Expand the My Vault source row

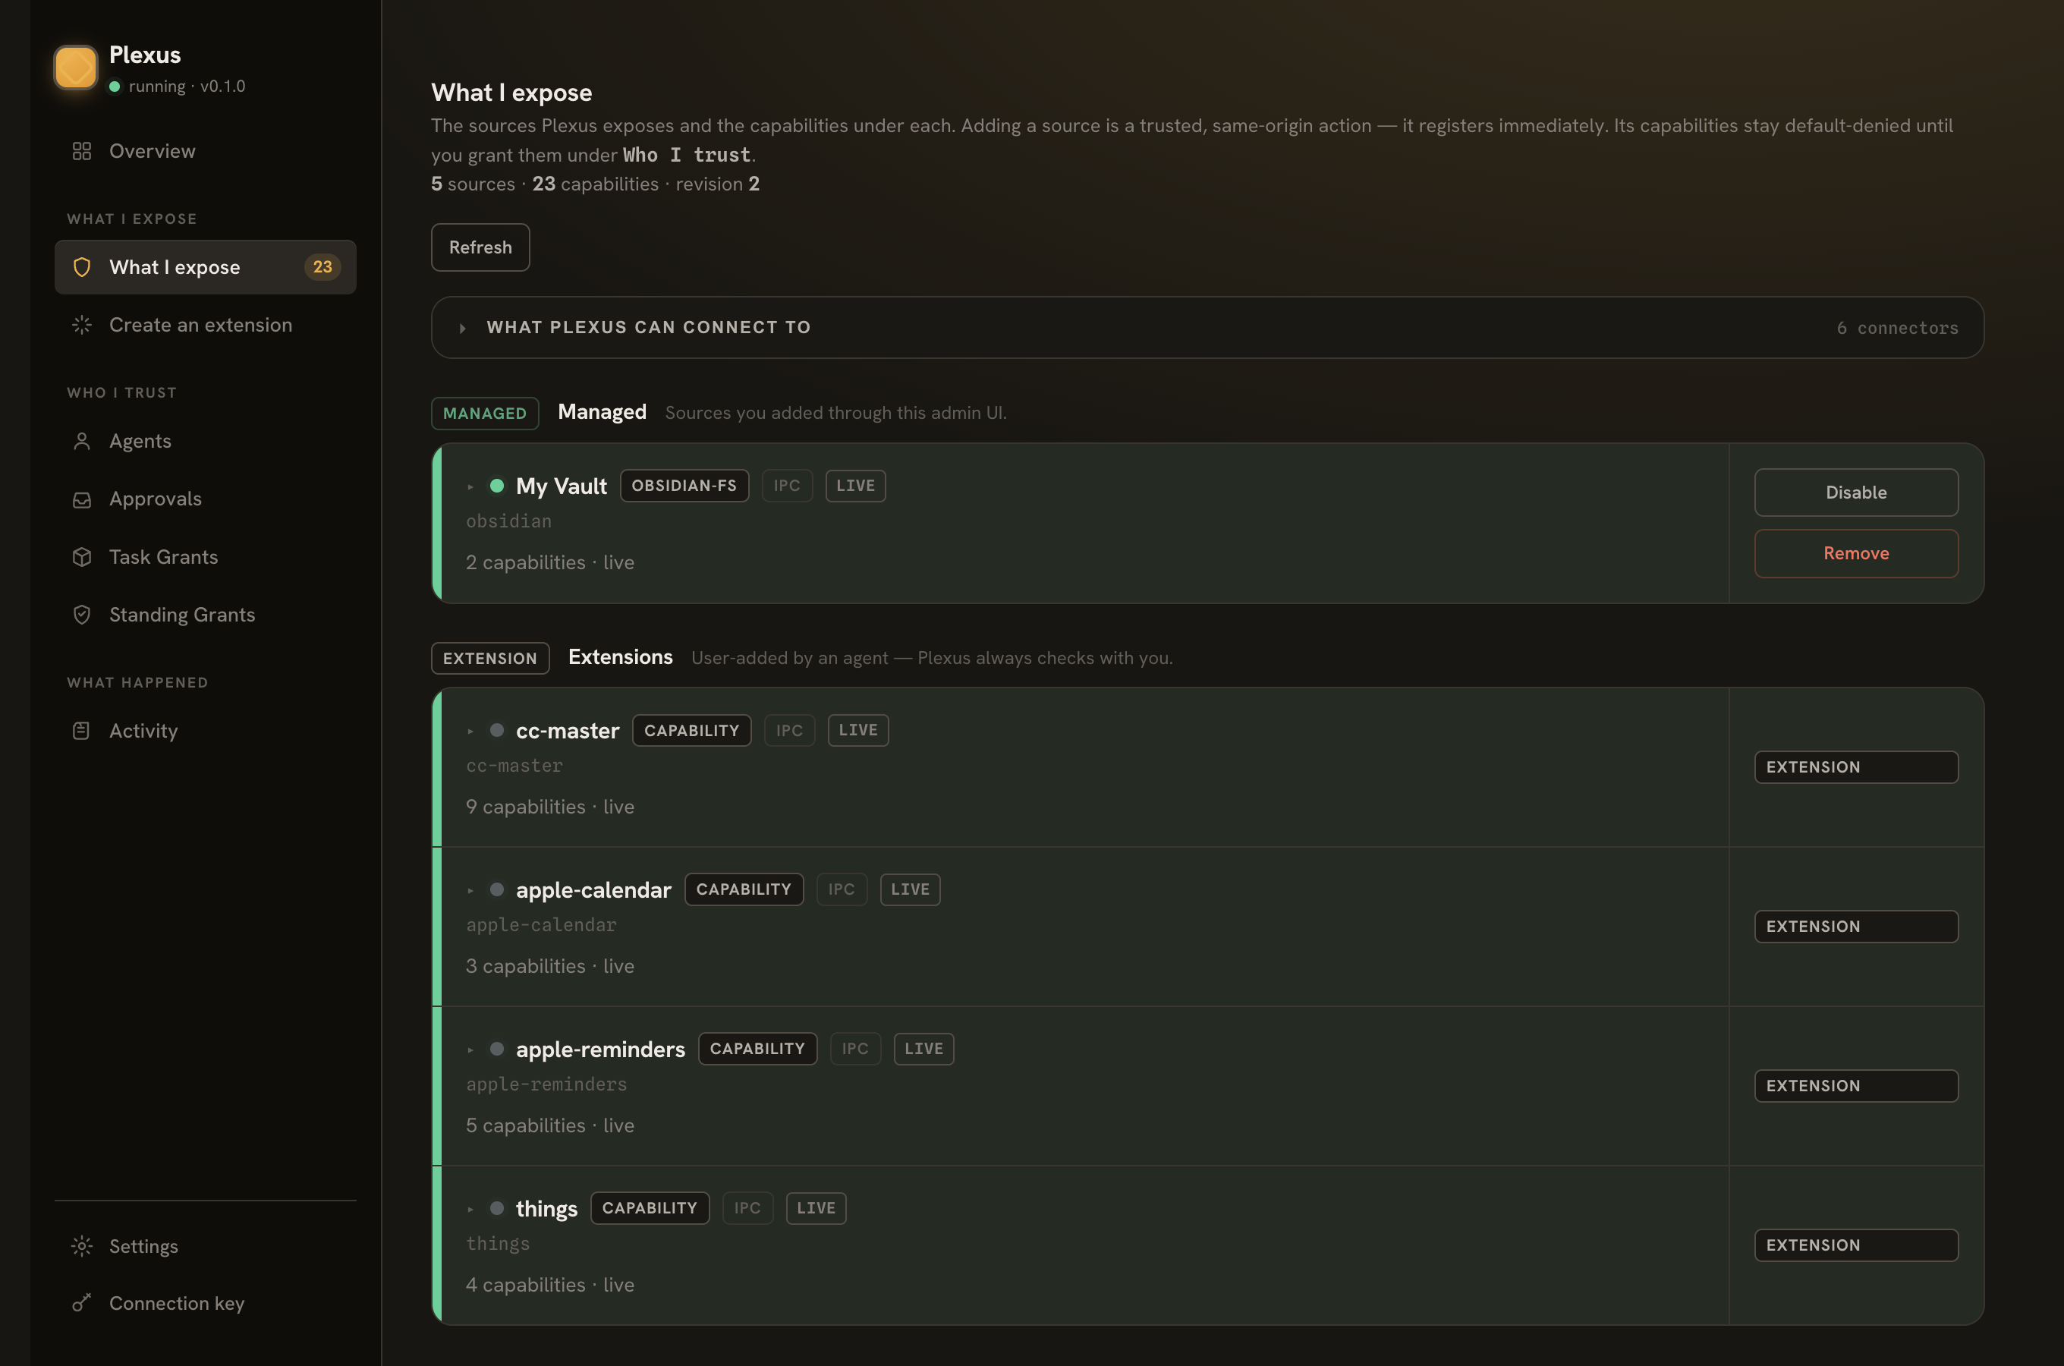(x=470, y=487)
